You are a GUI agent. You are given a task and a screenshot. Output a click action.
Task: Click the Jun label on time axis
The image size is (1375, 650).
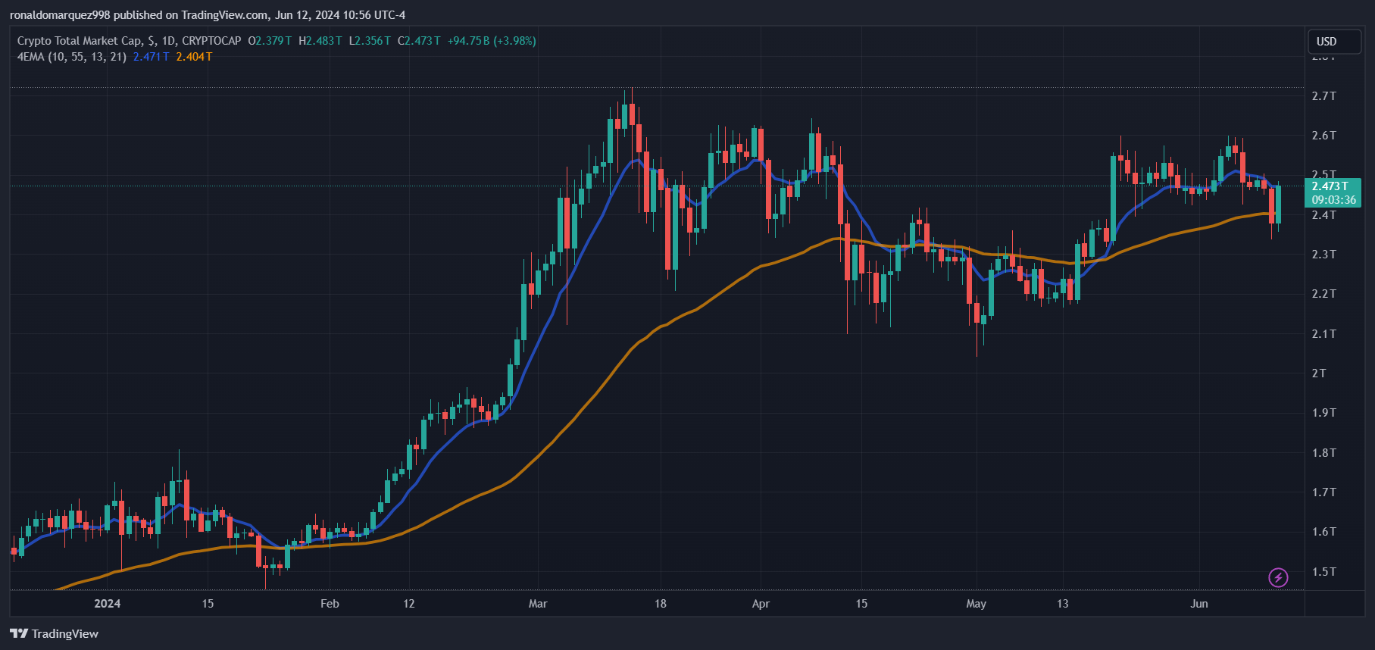click(x=1199, y=604)
